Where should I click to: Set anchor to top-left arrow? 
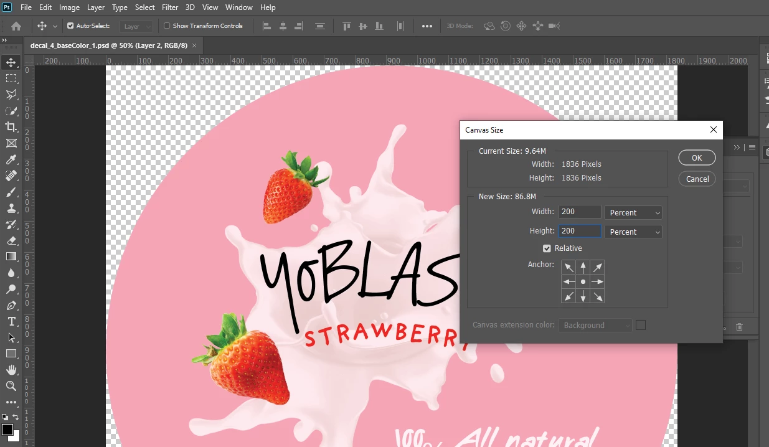point(568,268)
